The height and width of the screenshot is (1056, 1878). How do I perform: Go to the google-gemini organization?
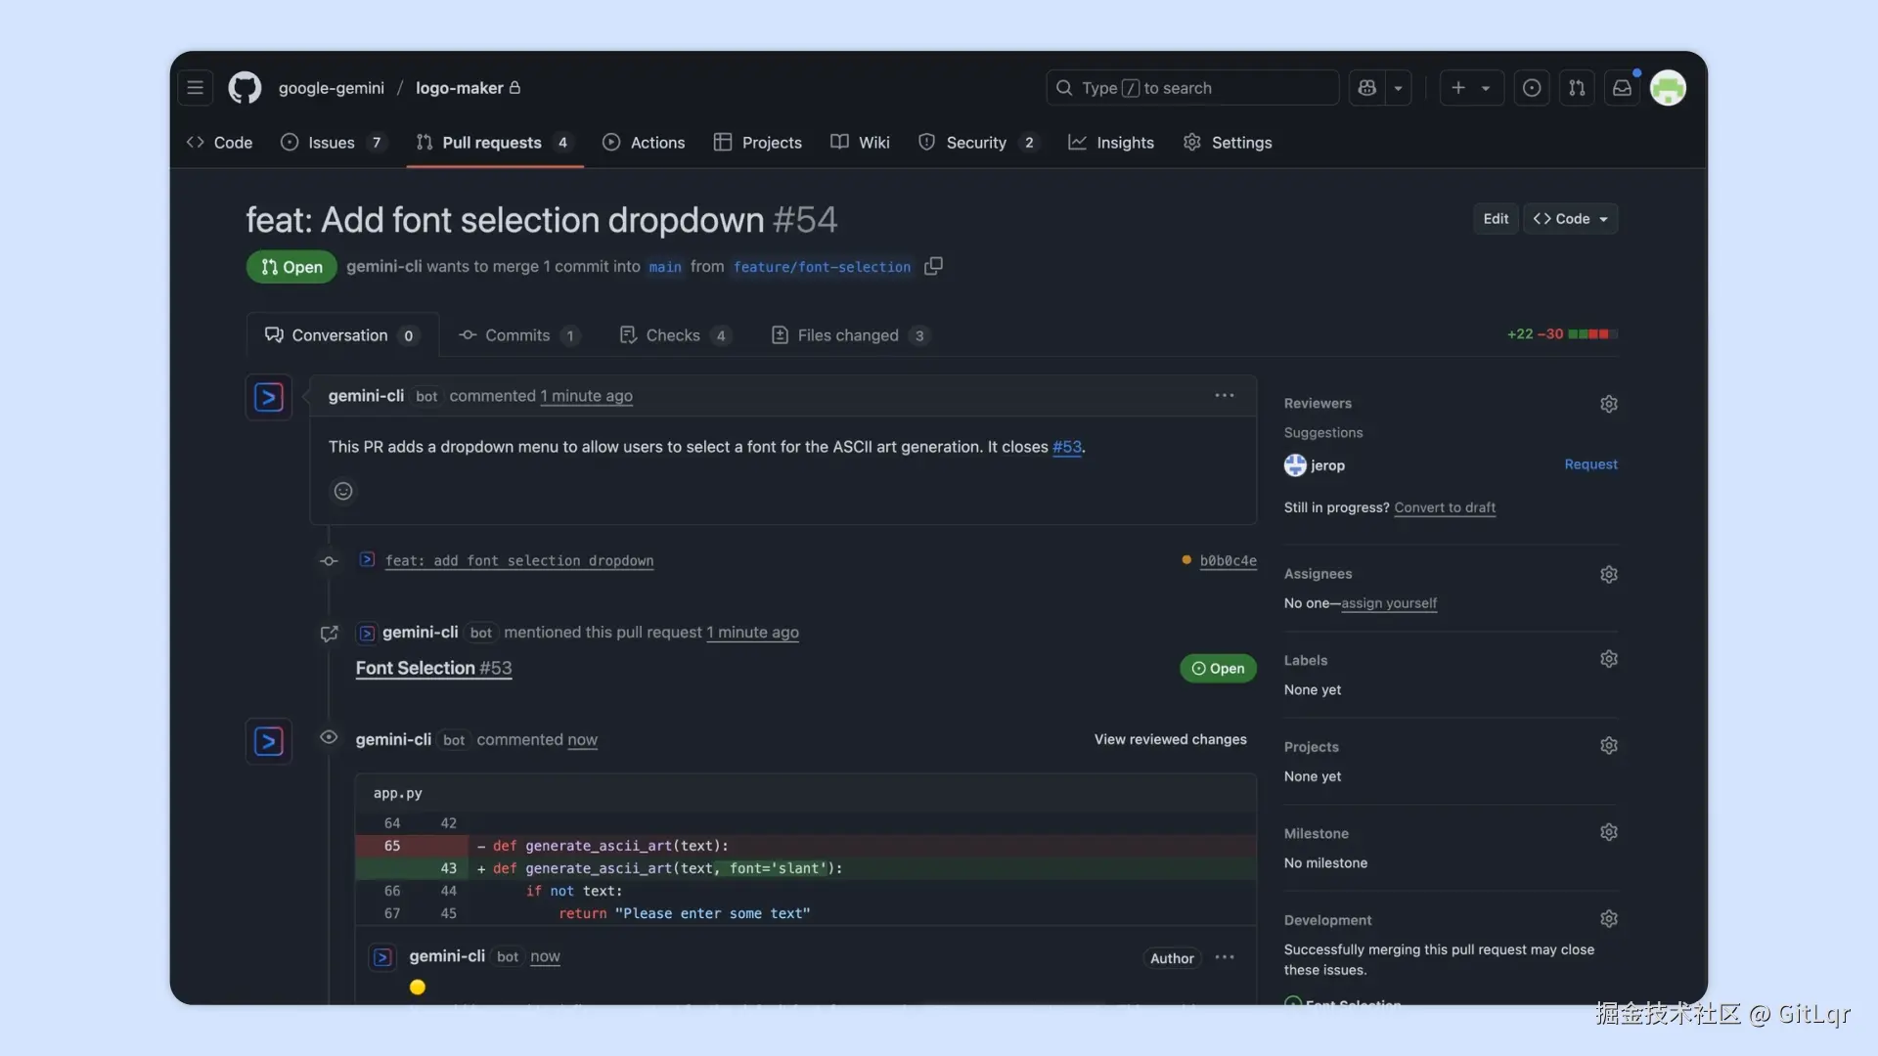click(332, 88)
